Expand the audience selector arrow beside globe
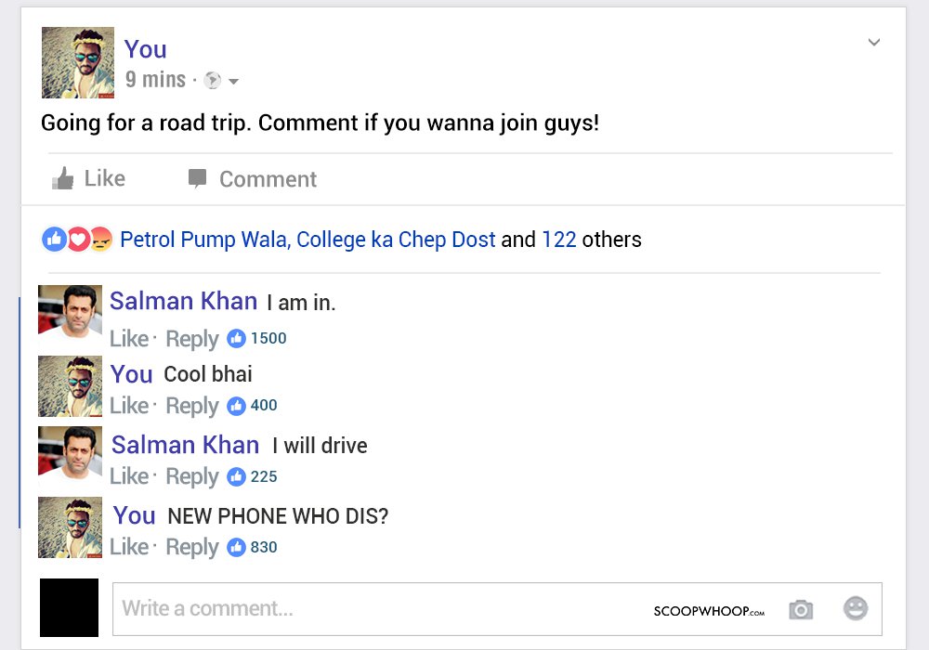This screenshot has height=650, width=929. pyautogui.click(x=233, y=81)
